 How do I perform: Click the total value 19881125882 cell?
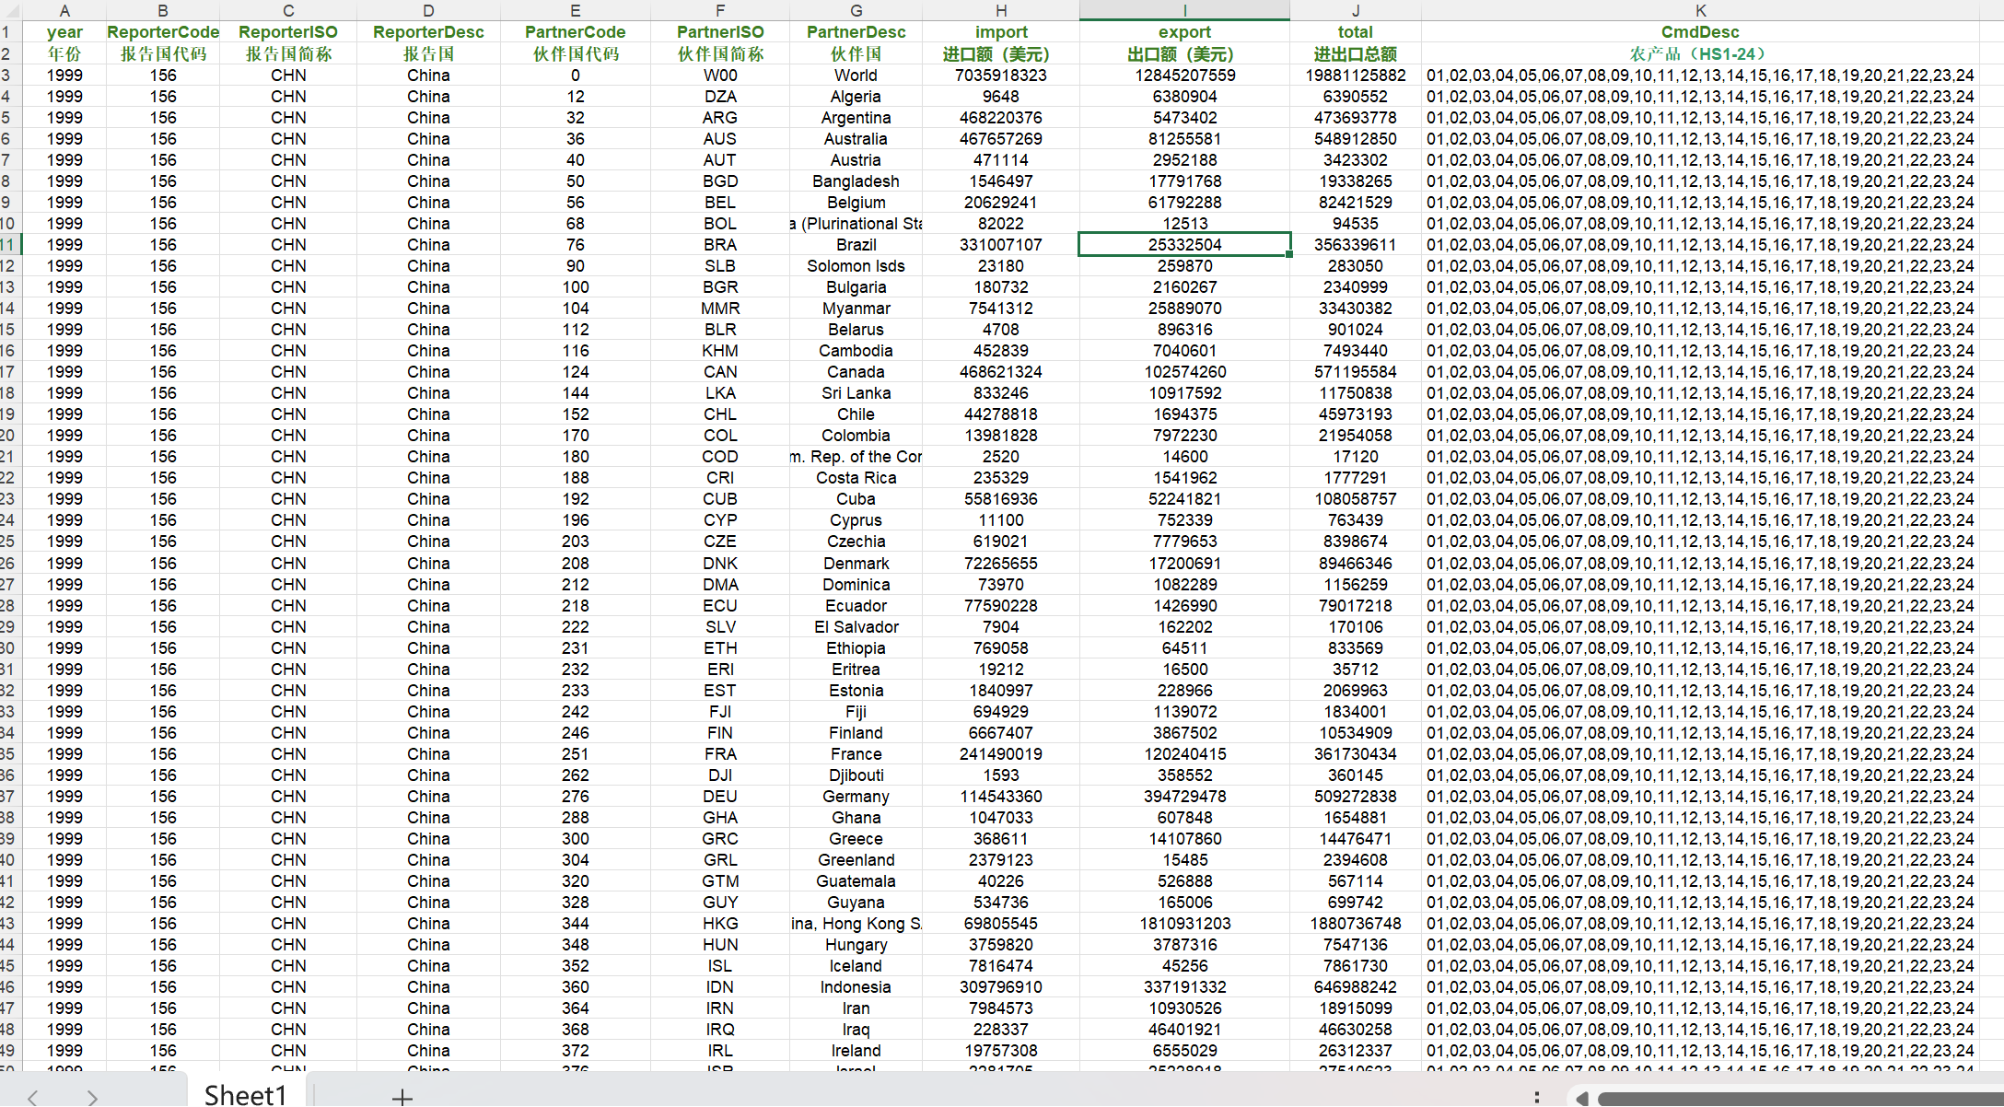pyautogui.click(x=1355, y=76)
